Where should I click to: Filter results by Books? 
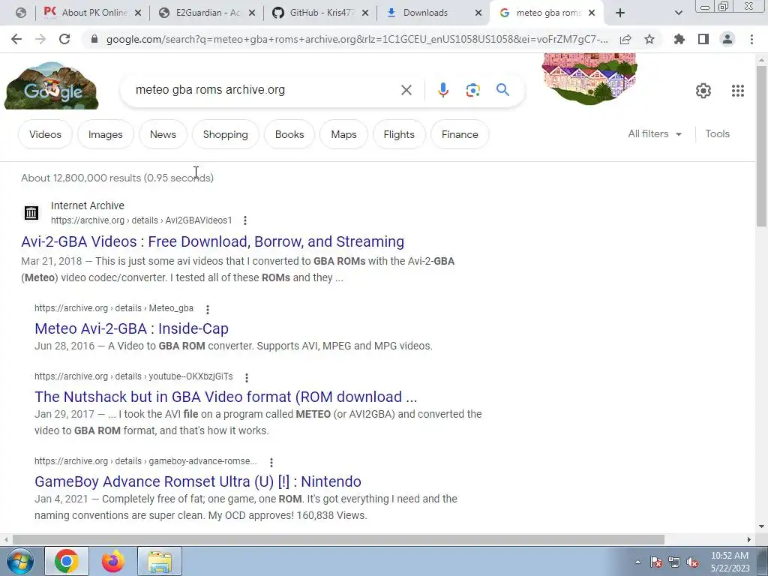(x=289, y=134)
